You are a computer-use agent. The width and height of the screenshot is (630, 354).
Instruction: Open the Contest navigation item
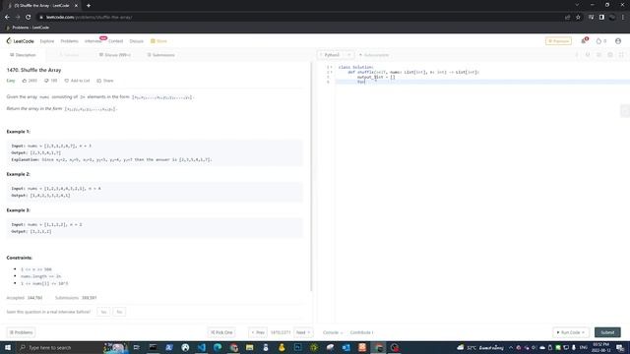point(116,41)
